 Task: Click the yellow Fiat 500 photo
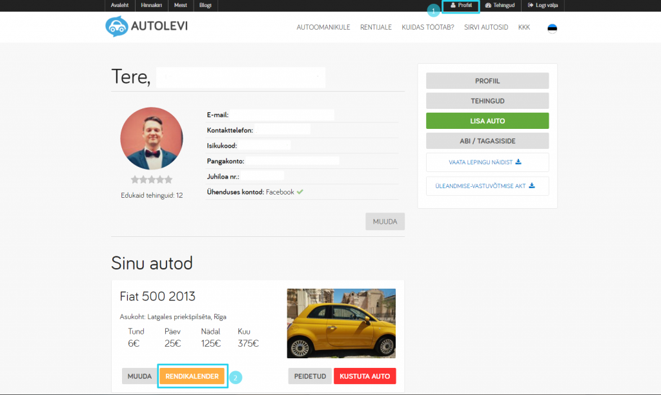click(x=341, y=323)
